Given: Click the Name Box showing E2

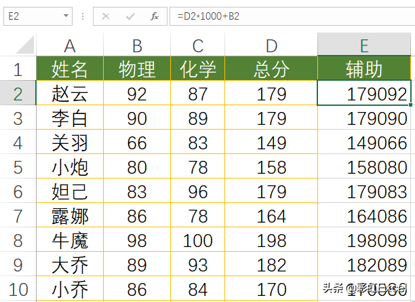Looking at the screenshot, I should click(38, 16).
